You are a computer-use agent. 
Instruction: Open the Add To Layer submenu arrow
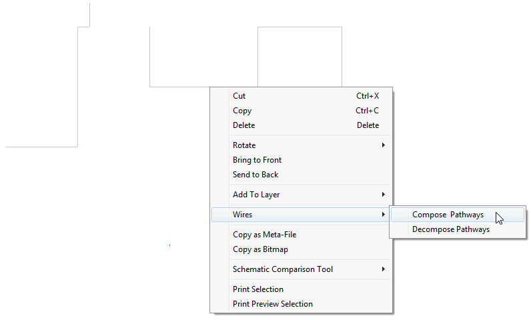point(383,195)
